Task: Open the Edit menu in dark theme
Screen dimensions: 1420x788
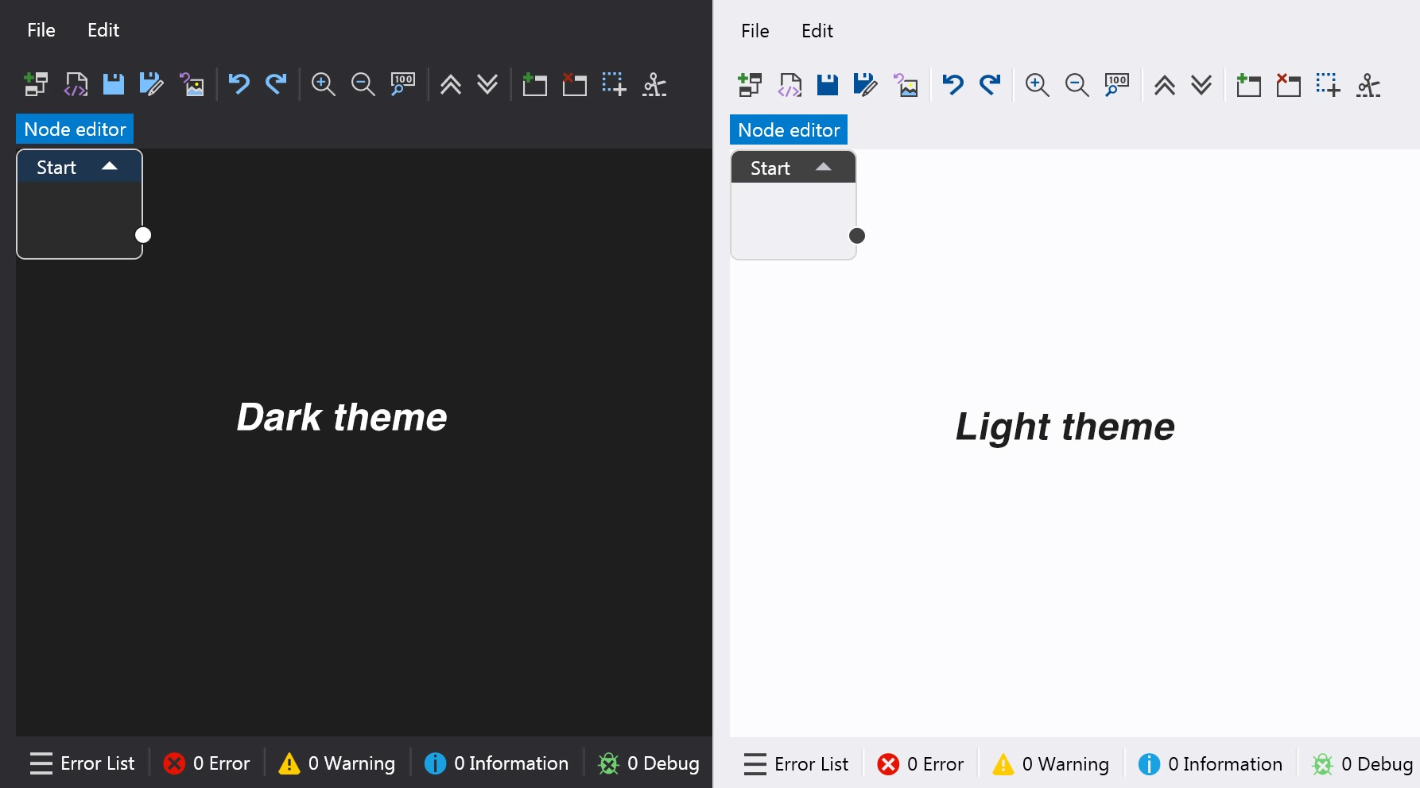Action: 103,30
